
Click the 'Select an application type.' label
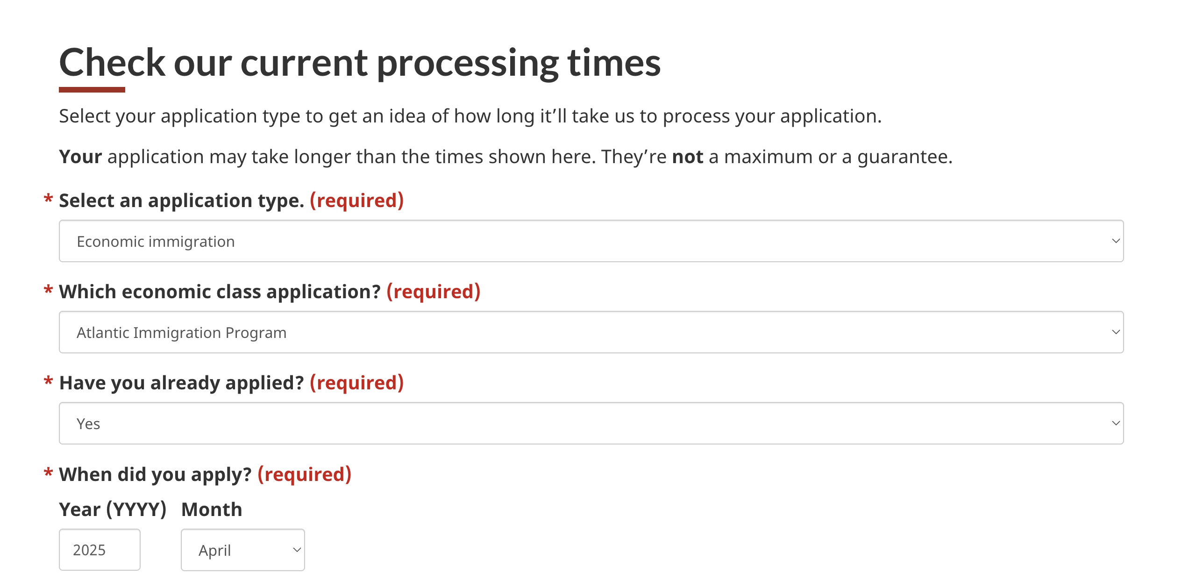click(x=181, y=200)
